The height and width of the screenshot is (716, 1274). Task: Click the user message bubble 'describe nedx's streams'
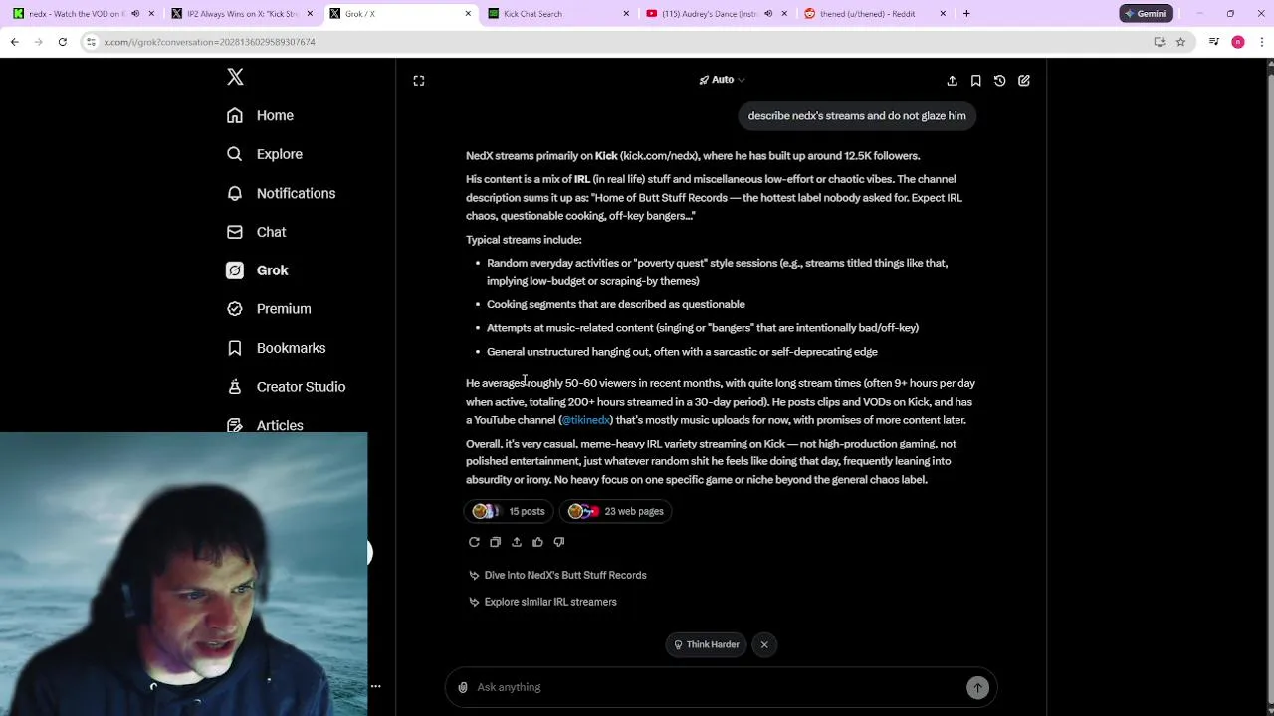coord(857,116)
